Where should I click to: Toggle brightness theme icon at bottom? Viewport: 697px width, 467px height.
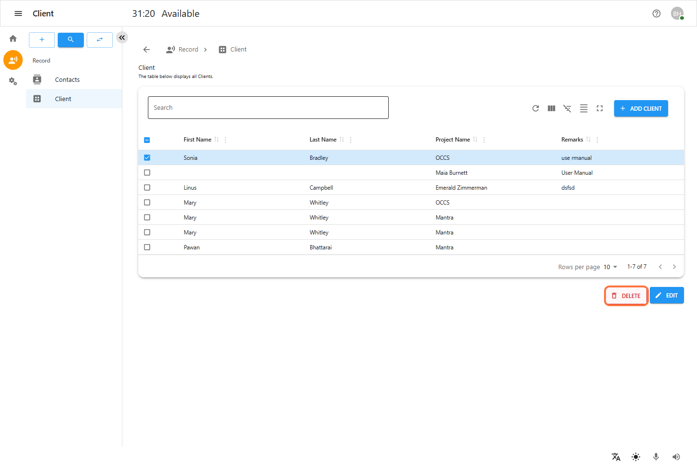point(636,457)
